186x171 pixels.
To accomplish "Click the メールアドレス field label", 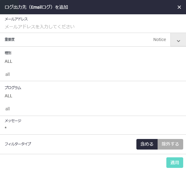I will pyautogui.click(x=16, y=19).
